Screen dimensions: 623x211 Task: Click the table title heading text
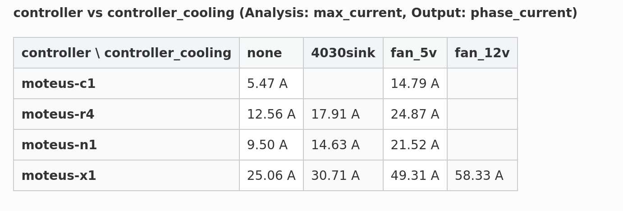pos(295,14)
